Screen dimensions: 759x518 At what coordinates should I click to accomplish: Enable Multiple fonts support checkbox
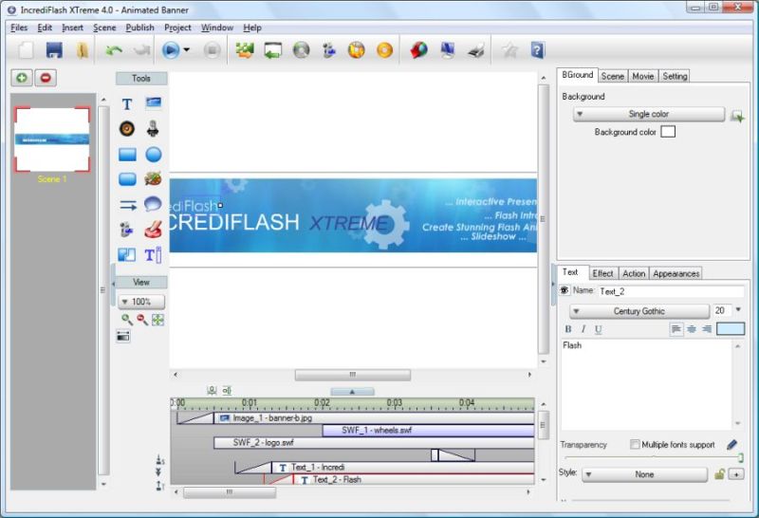coord(635,444)
